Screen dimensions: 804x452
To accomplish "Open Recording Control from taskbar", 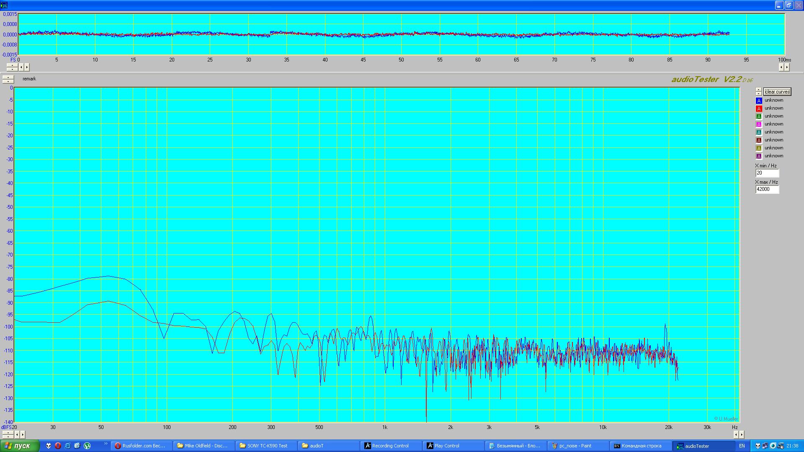I will click(390, 446).
